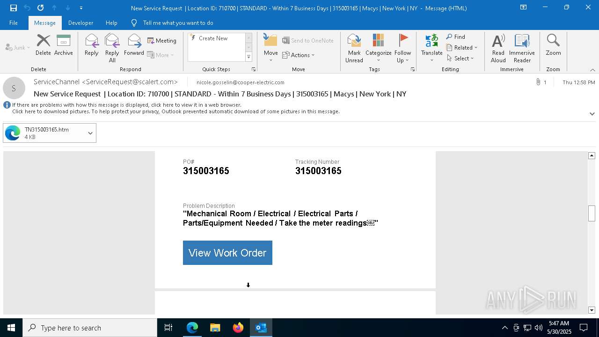Open Ribbon Display Options
Screen dimensions: 599x337
pyautogui.click(x=524, y=8)
